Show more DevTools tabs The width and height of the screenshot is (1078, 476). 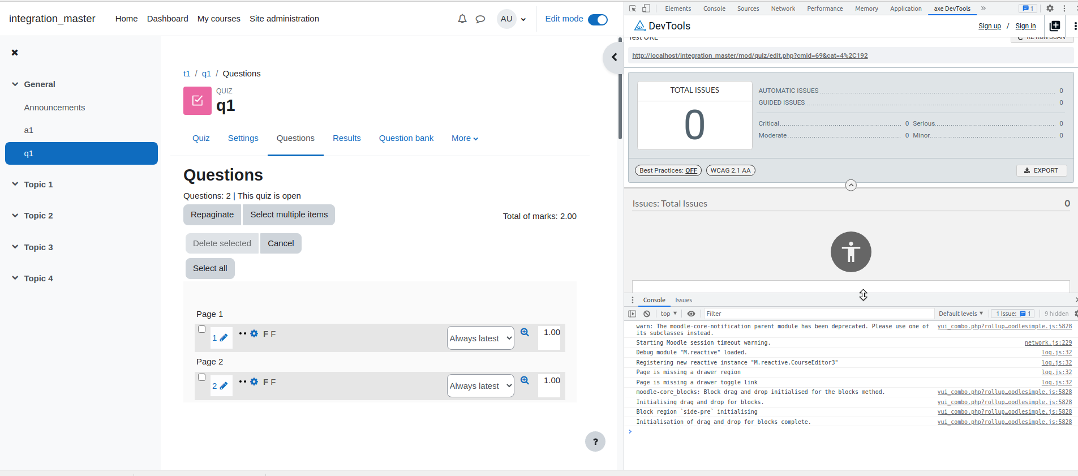pyautogui.click(x=983, y=8)
